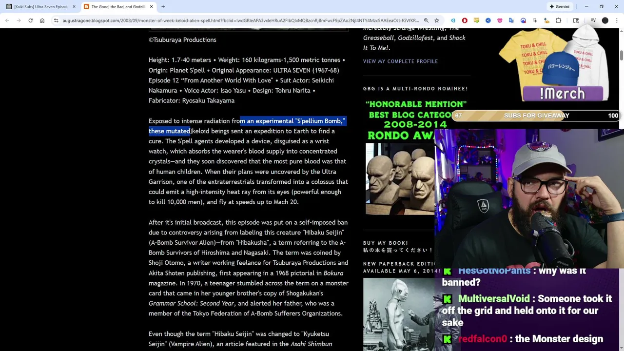Click the Grammar School: Second Year text
Viewport: 624px width, 351px height.
click(192, 303)
